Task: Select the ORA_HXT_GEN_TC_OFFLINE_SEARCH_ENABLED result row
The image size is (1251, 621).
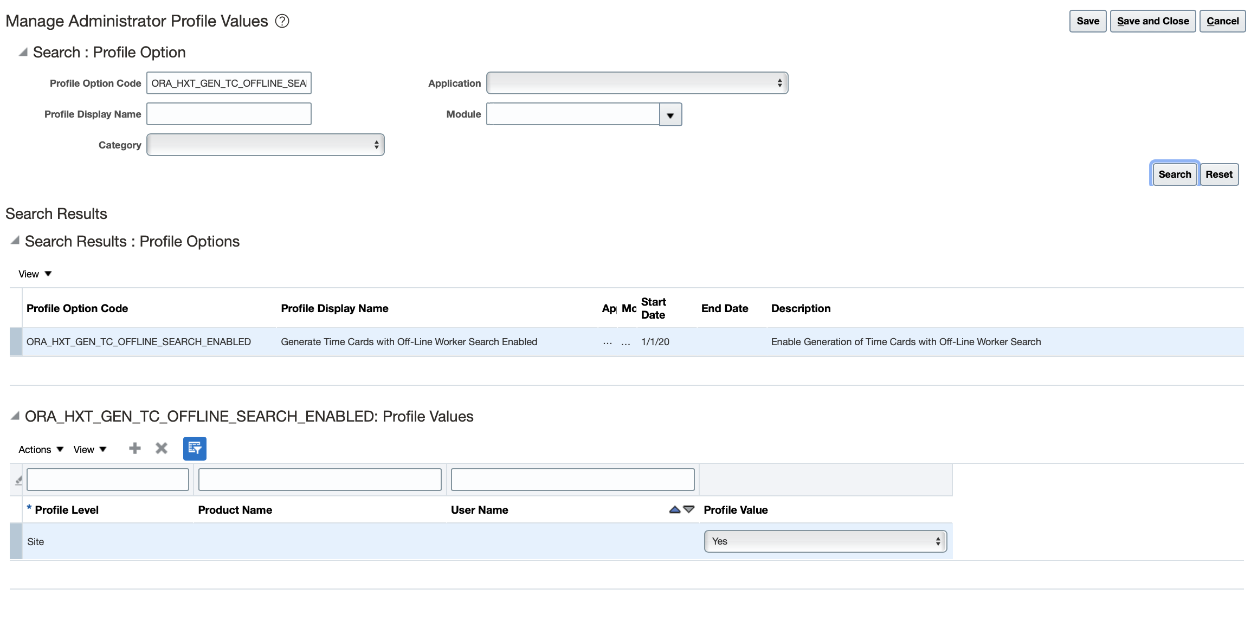Action: click(138, 342)
